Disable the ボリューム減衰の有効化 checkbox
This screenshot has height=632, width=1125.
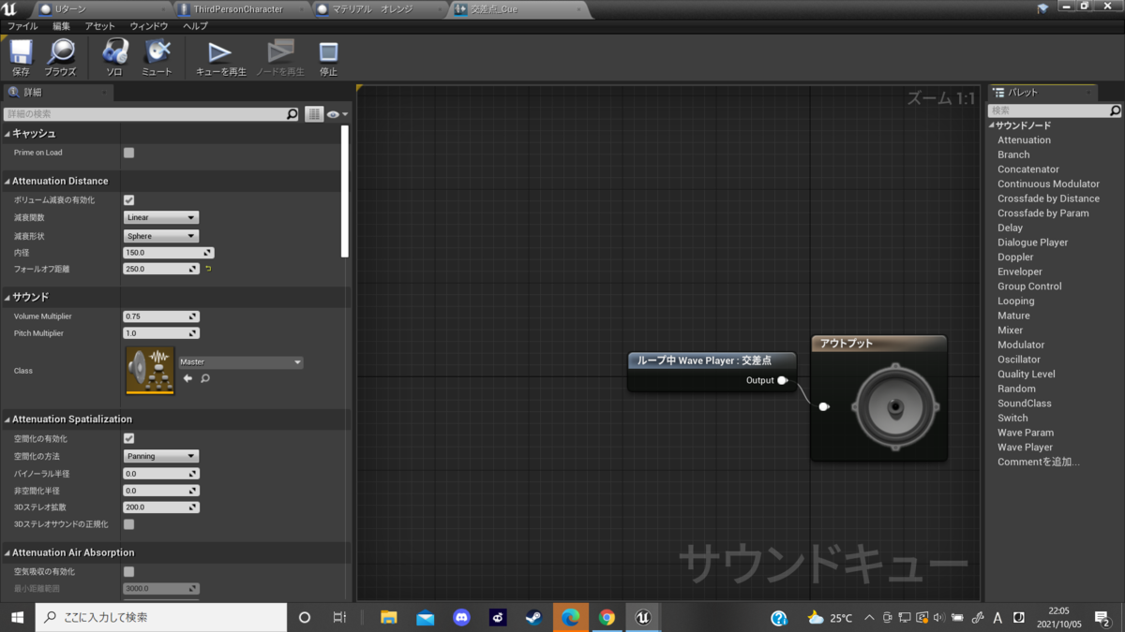129,200
